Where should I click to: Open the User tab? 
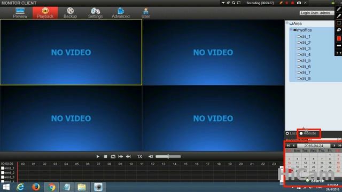(x=146, y=13)
